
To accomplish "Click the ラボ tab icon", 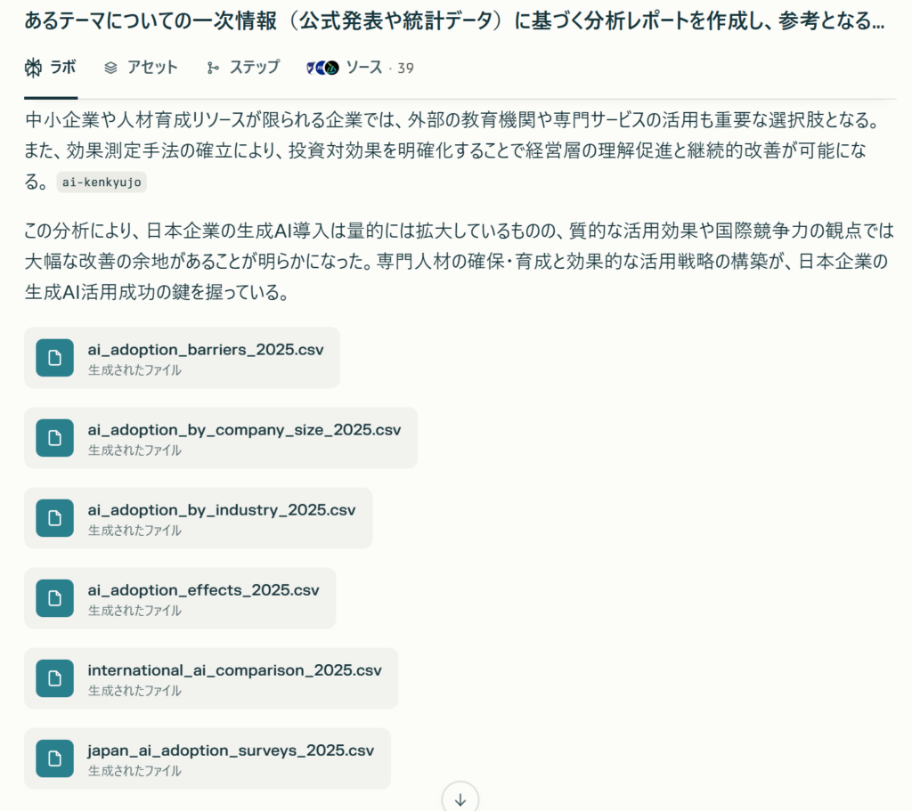I will pyautogui.click(x=33, y=68).
